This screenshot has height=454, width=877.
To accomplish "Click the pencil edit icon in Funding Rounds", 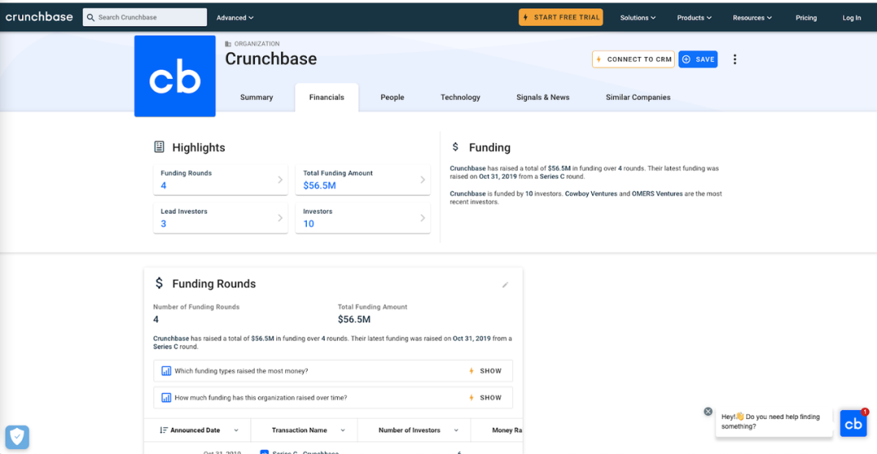I will [505, 285].
